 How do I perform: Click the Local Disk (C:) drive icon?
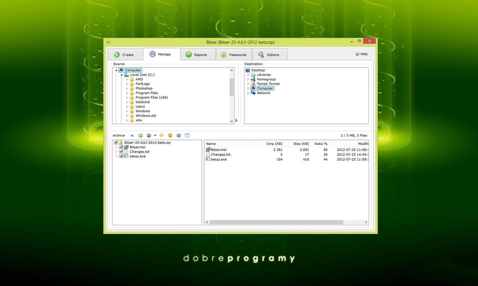(x=127, y=75)
